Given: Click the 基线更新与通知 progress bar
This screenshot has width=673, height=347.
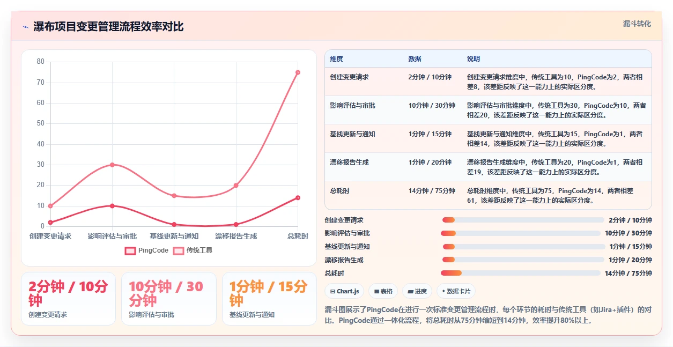Looking at the screenshot, I should [524, 247].
